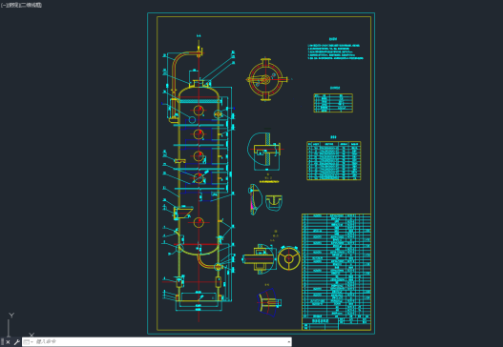Open the recent commands dropdown
Image resolution: width=503 pixels, height=347 pixels.
(x=29, y=342)
